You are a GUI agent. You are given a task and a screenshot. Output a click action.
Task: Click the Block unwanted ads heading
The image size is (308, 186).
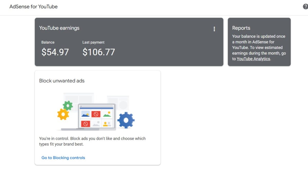point(62,81)
